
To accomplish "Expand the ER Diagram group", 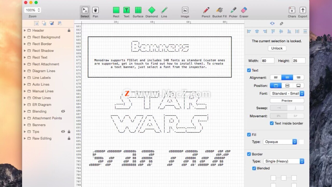I will click(25, 105).
